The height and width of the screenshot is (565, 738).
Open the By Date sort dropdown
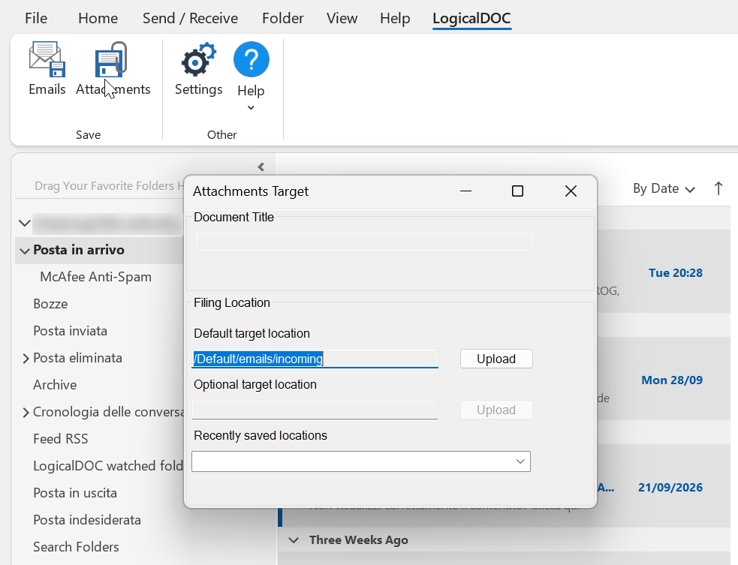(664, 188)
